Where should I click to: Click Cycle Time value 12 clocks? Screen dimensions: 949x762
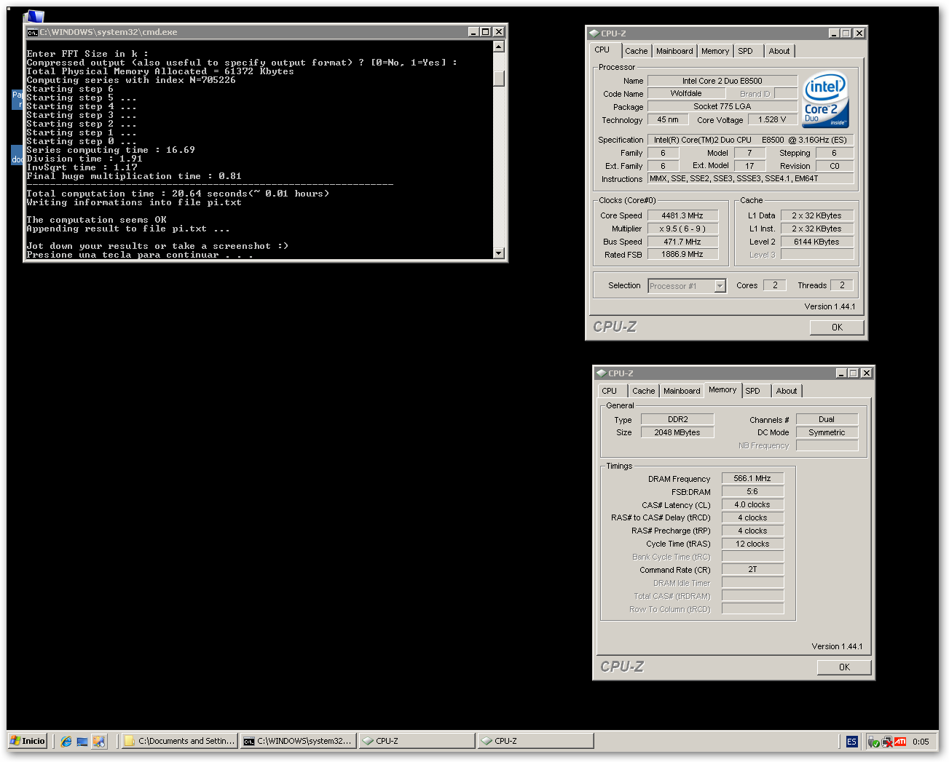tap(752, 544)
